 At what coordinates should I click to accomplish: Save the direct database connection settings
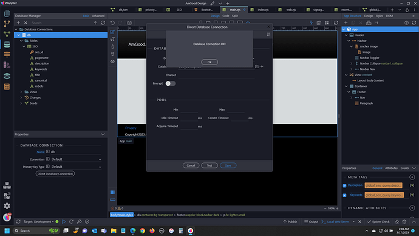[x=228, y=165]
